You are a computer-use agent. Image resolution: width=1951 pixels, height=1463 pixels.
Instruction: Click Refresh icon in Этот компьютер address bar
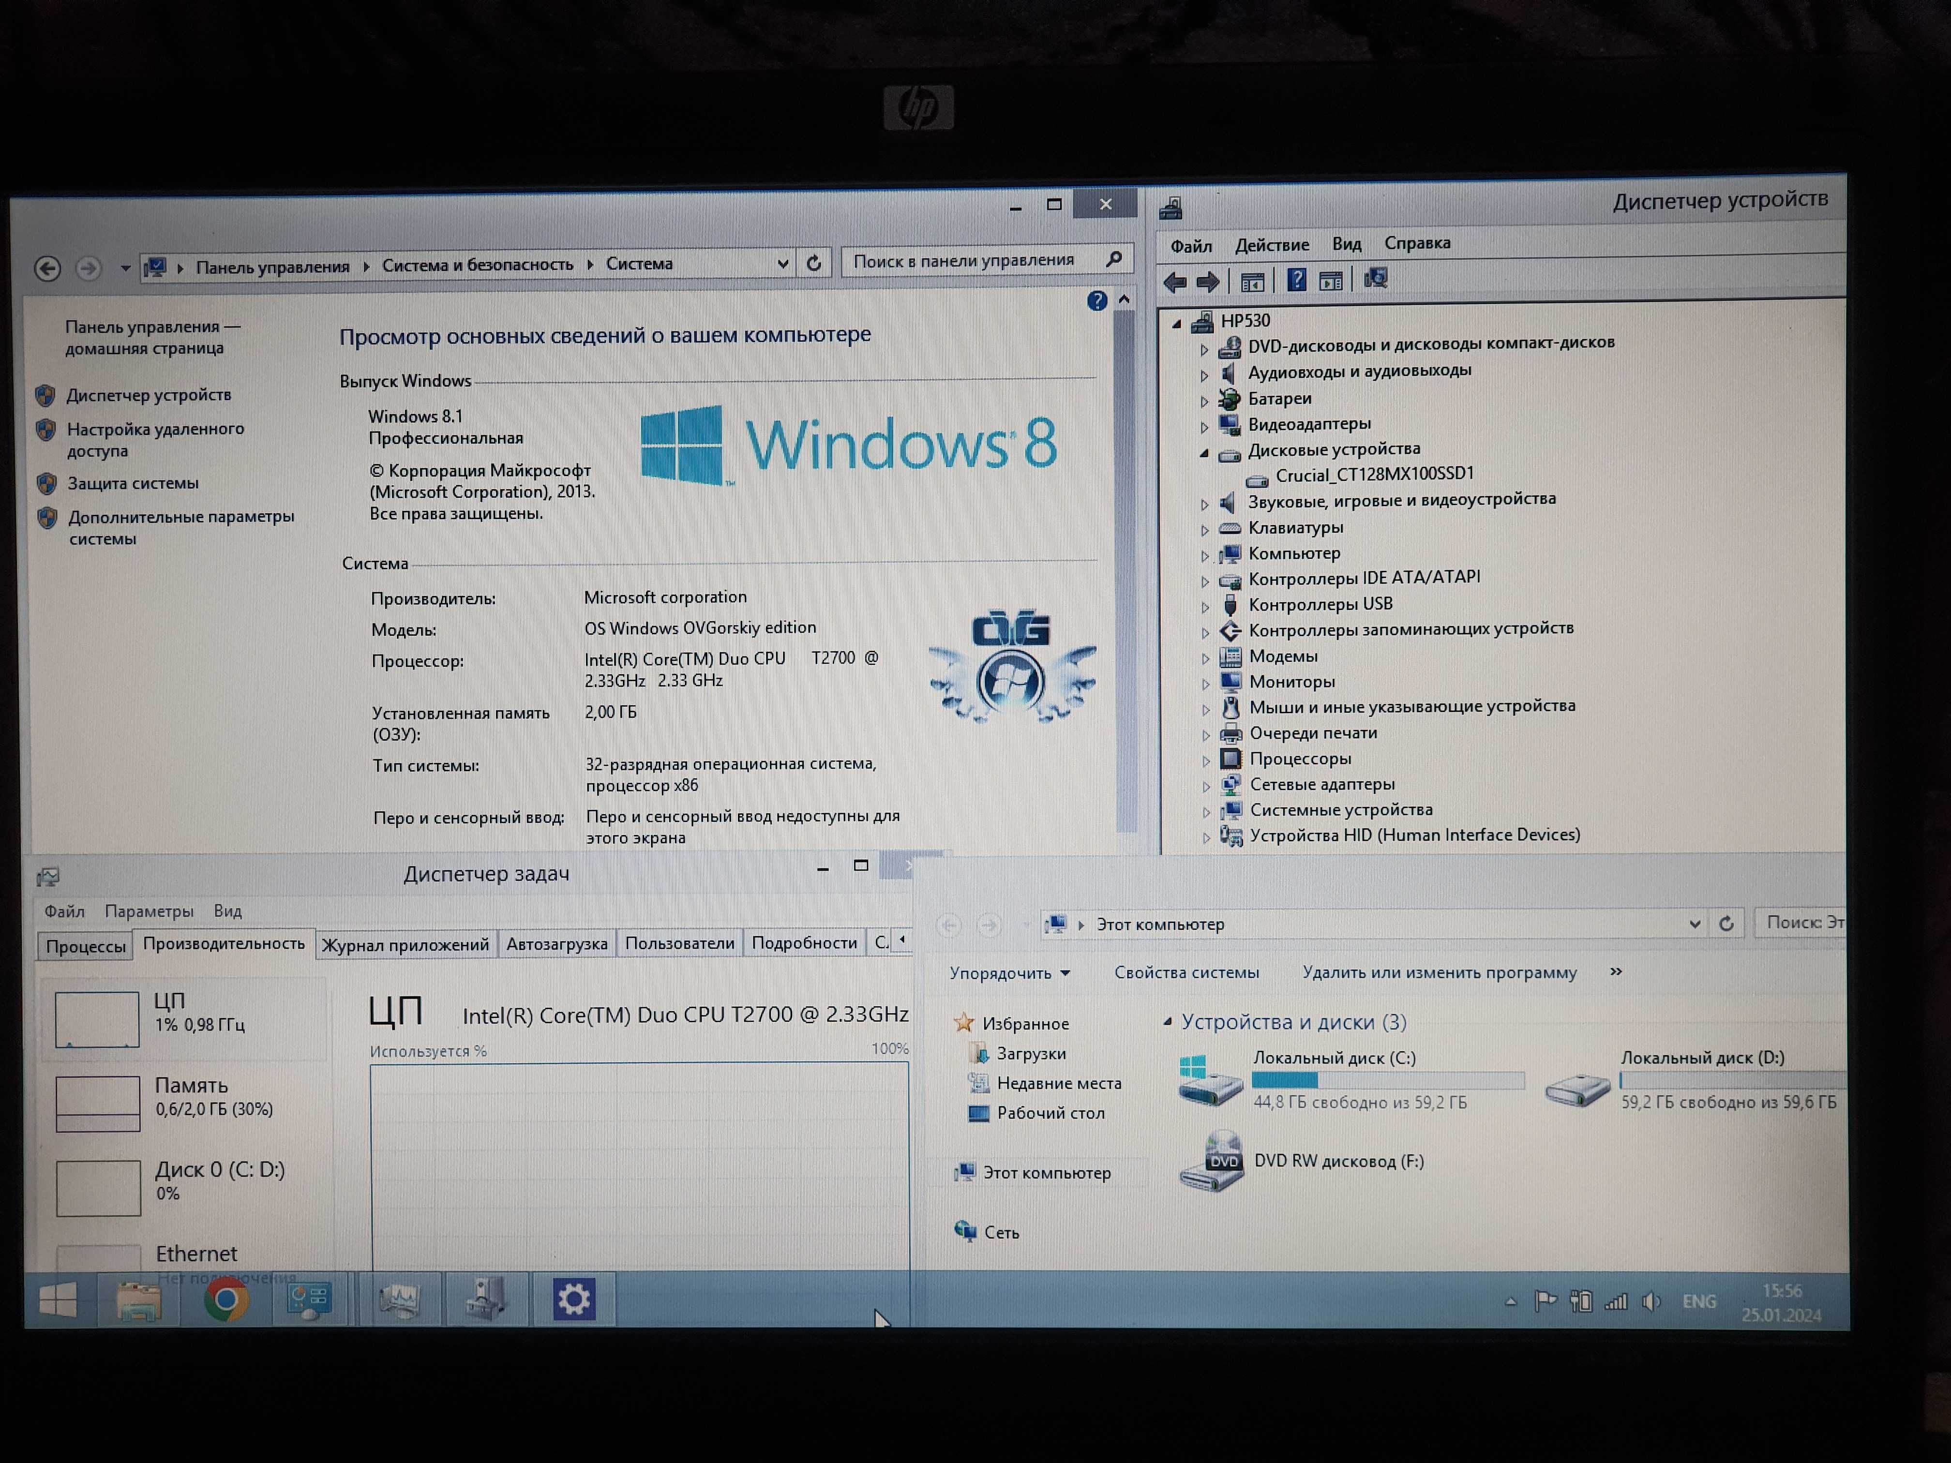tap(1726, 923)
